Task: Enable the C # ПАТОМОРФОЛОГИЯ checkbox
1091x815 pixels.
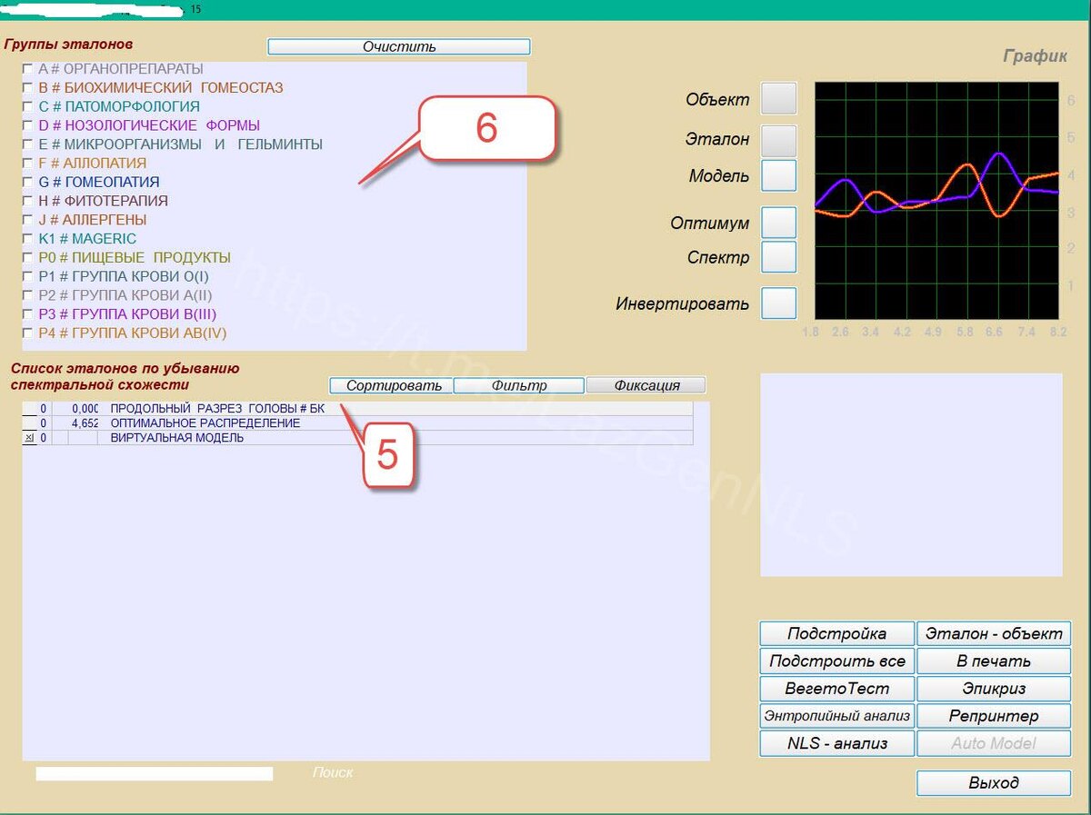Action: tap(29, 106)
